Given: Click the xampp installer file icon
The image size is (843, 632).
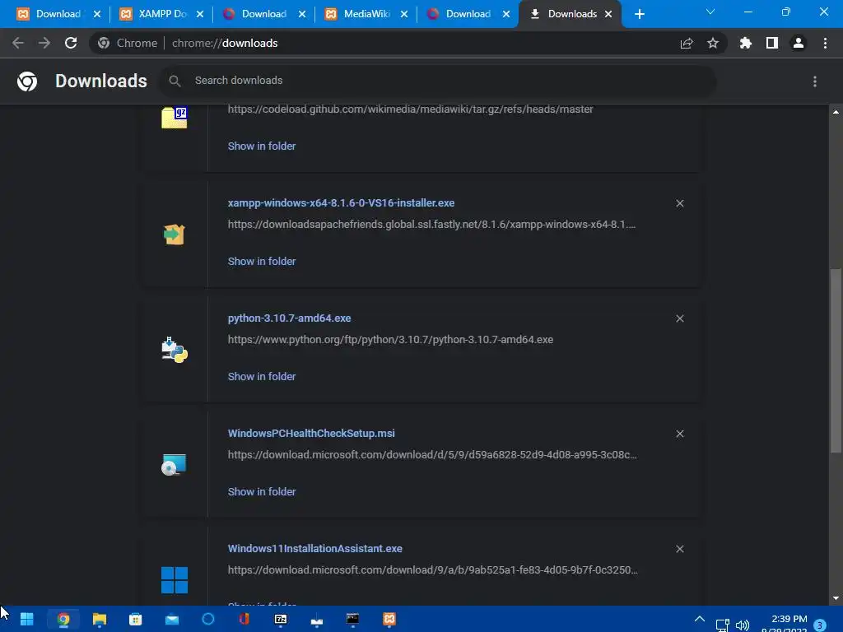Looking at the screenshot, I should click(x=175, y=235).
